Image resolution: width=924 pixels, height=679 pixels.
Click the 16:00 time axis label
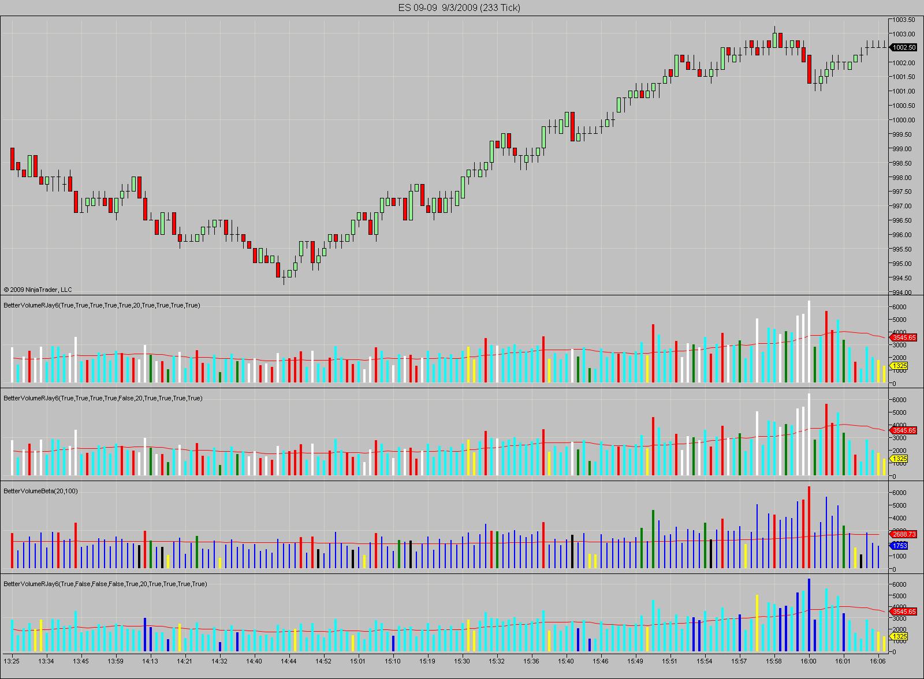[808, 661]
